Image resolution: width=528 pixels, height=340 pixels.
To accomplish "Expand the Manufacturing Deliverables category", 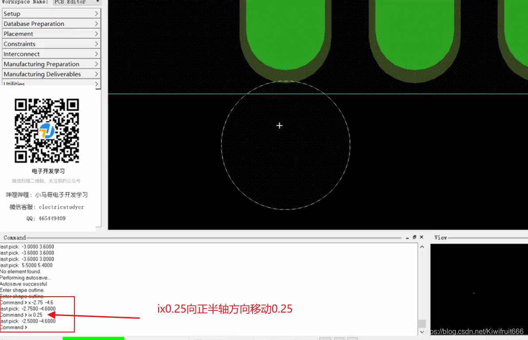I will pyautogui.click(x=51, y=74).
